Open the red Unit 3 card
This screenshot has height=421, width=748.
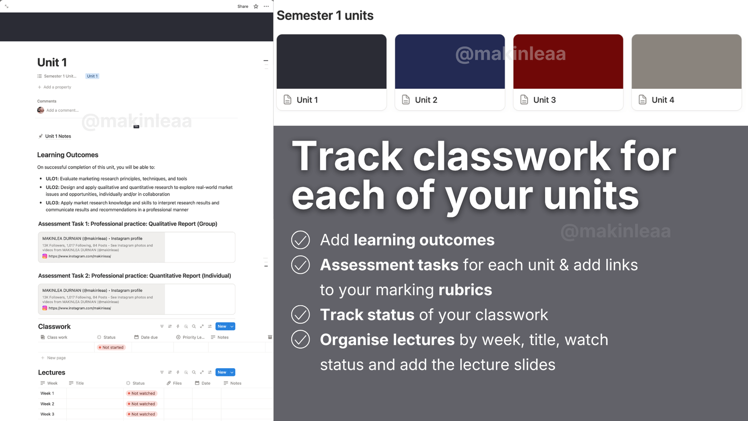click(x=568, y=72)
